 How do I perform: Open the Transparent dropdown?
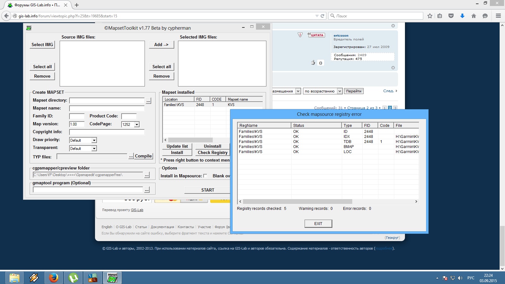94,149
